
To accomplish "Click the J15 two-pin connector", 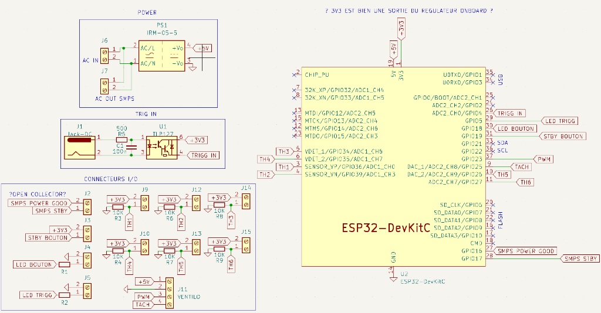I will [245, 244].
